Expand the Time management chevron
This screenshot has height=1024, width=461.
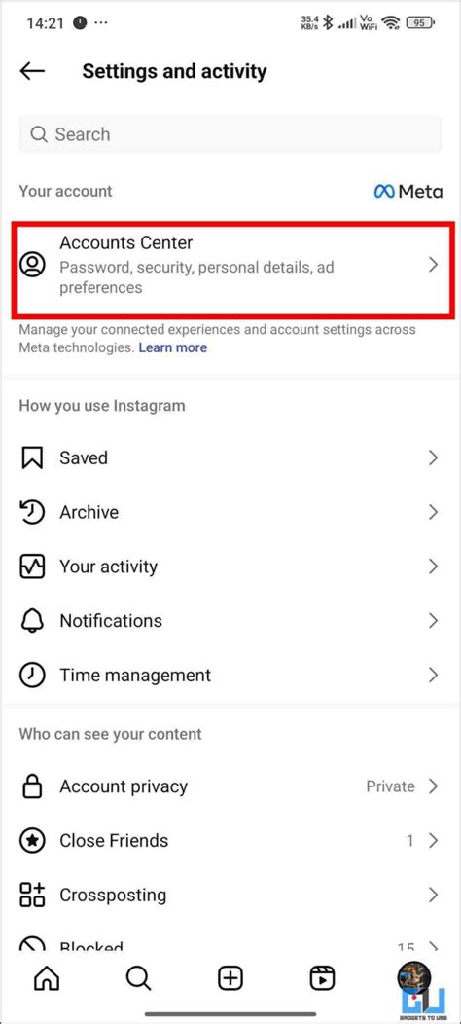tap(432, 675)
